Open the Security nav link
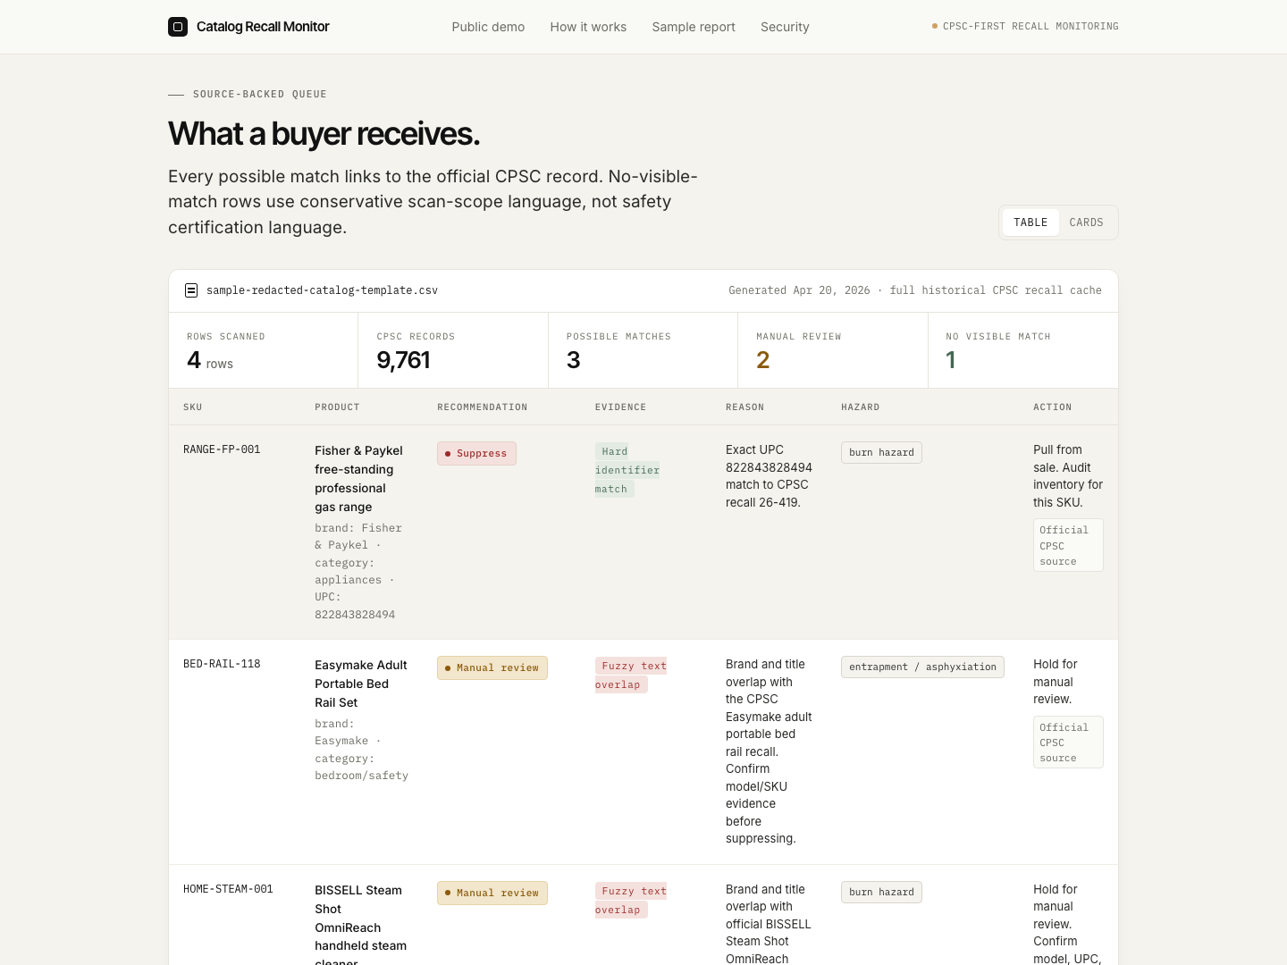This screenshot has width=1287, height=965. [785, 27]
